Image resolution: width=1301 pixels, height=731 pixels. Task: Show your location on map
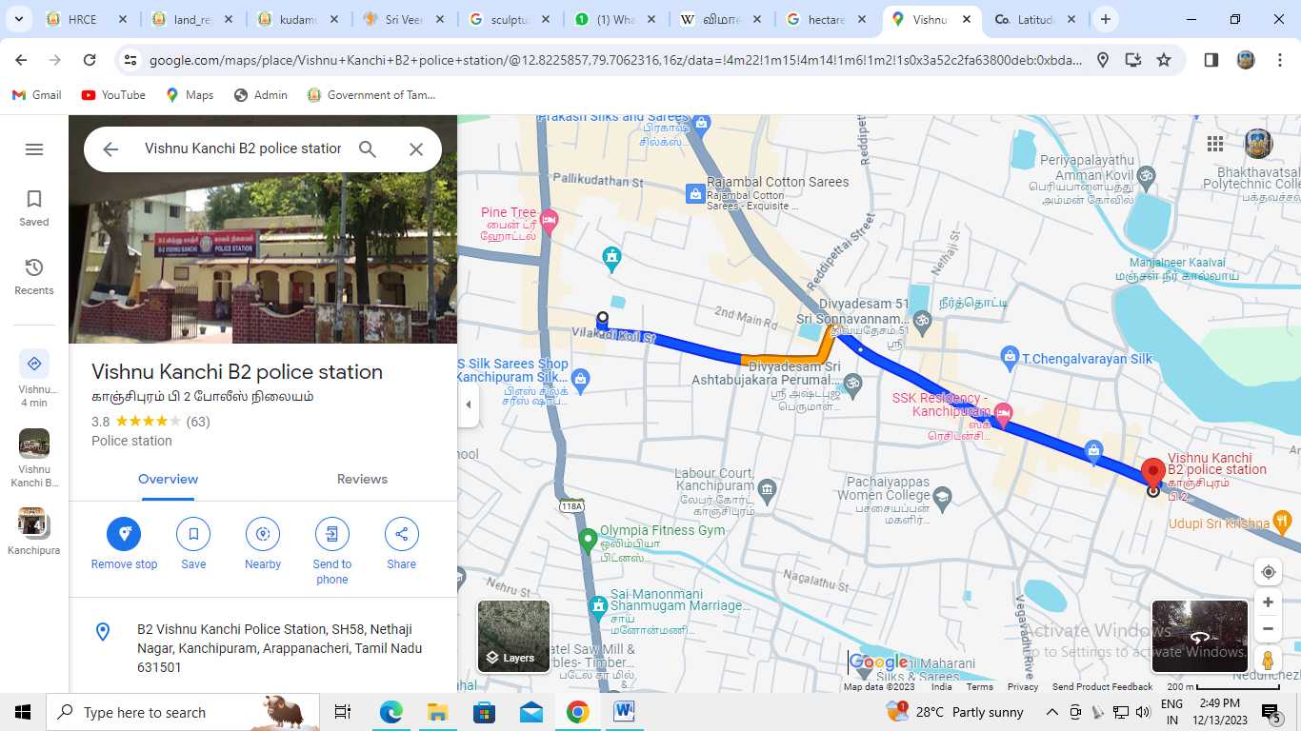tap(1268, 572)
